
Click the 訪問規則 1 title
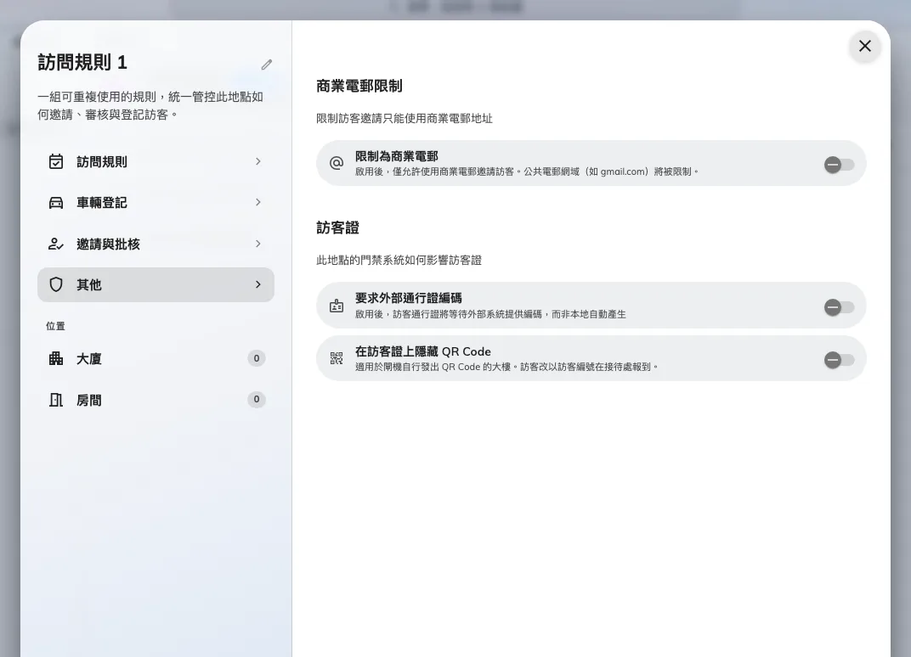[x=82, y=62]
